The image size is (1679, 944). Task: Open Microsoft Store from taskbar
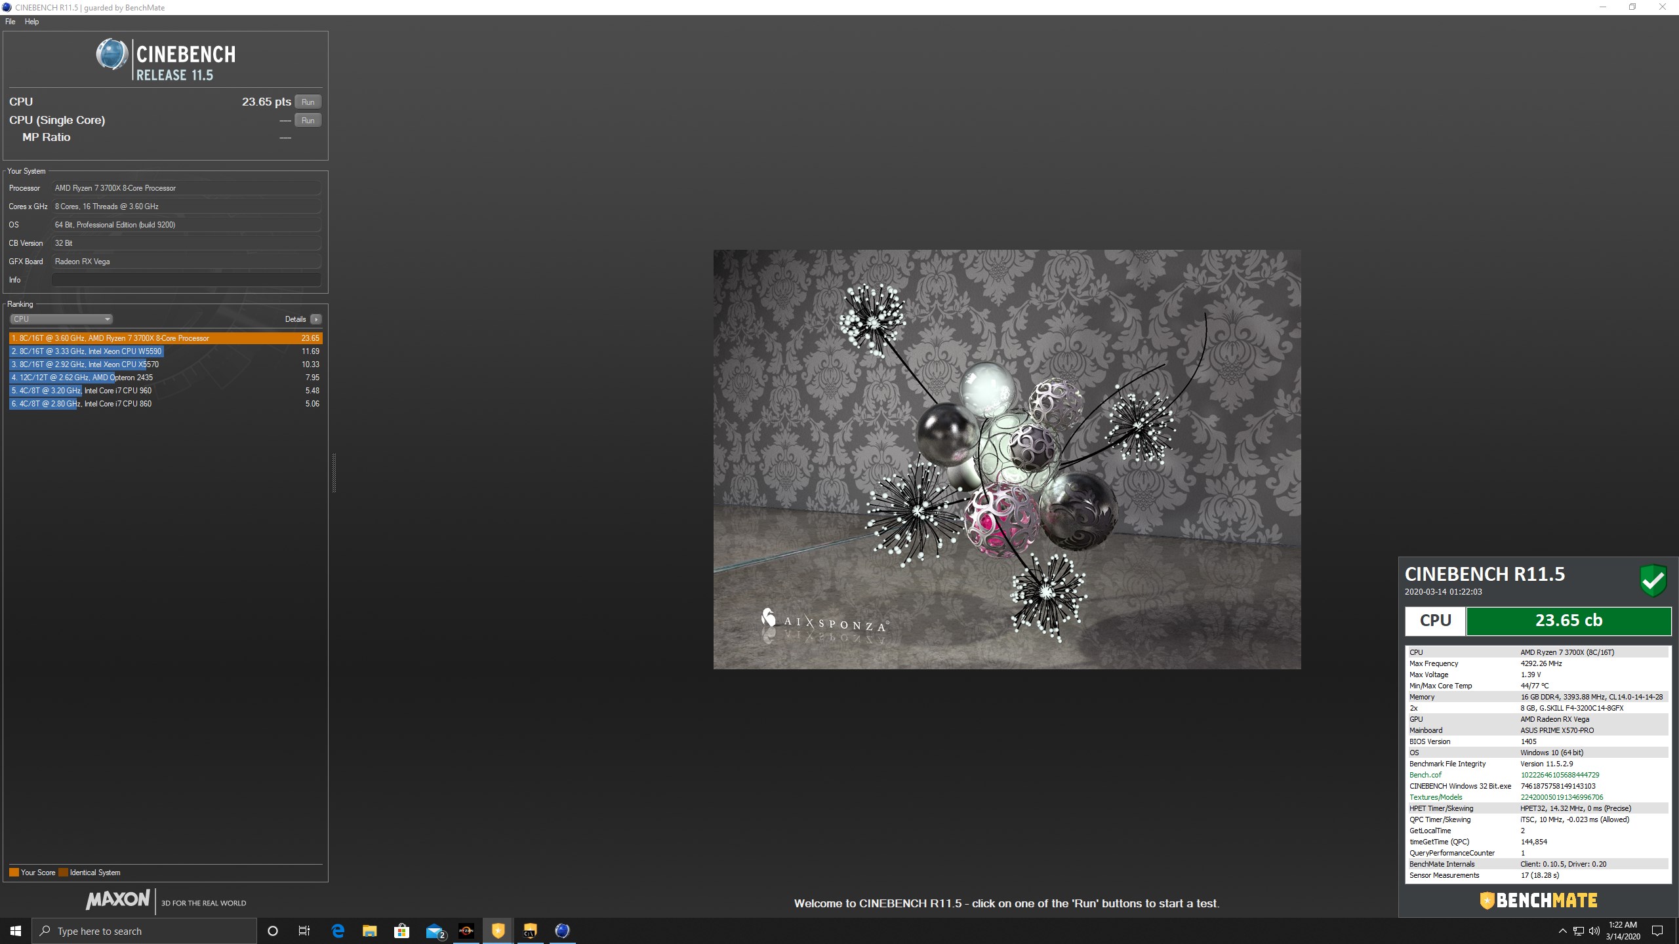pyautogui.click(x=401, y=931)
